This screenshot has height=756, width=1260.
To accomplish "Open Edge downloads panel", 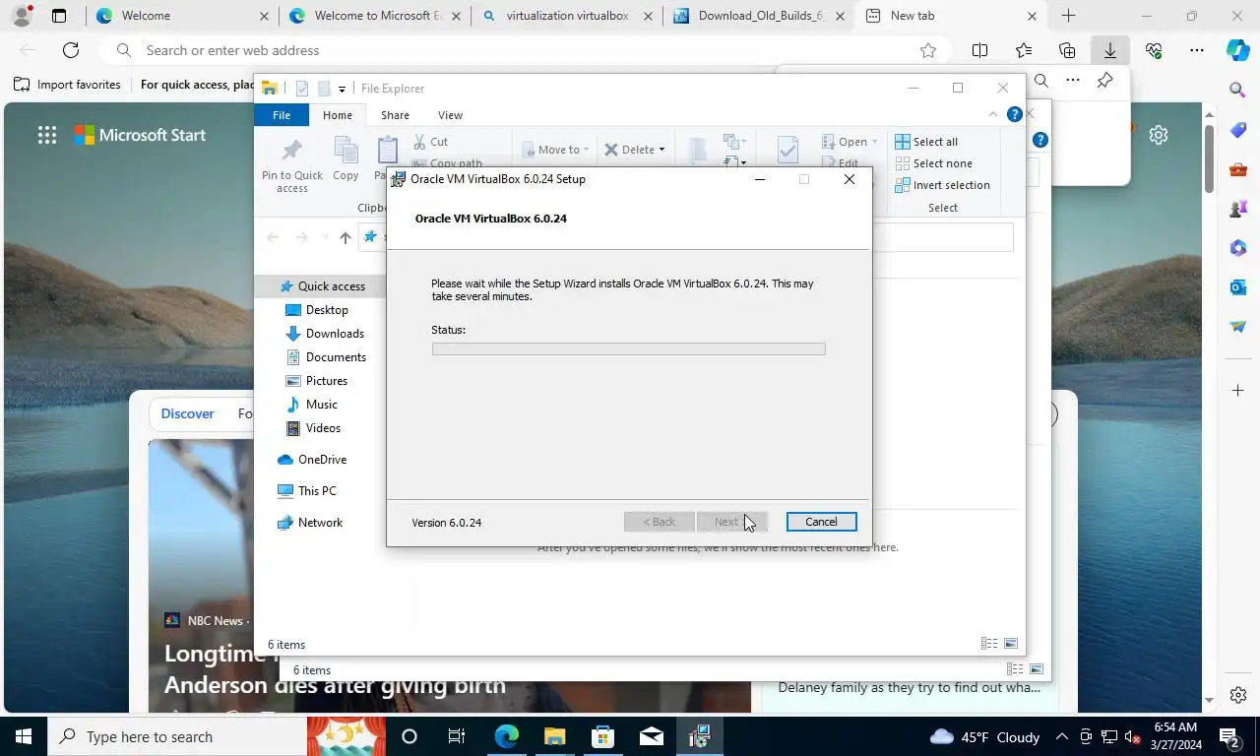I will point(1109,50).
